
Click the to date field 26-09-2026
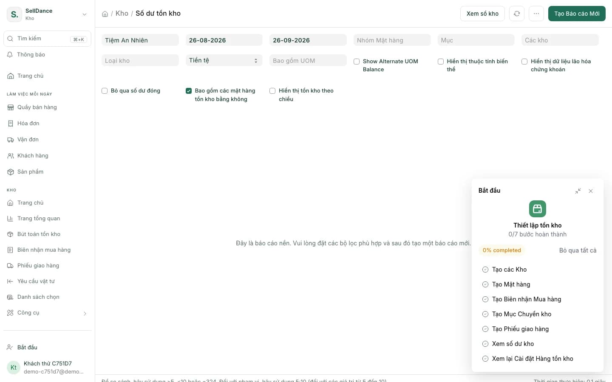pos(308,40)
